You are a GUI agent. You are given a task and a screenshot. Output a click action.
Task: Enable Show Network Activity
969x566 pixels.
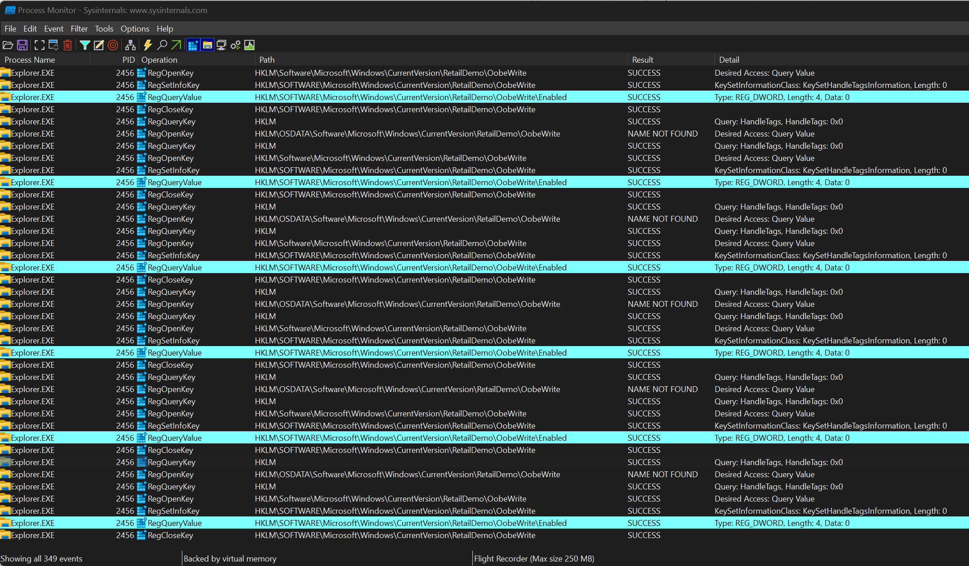pyautogui.click(x=221, y=45)
